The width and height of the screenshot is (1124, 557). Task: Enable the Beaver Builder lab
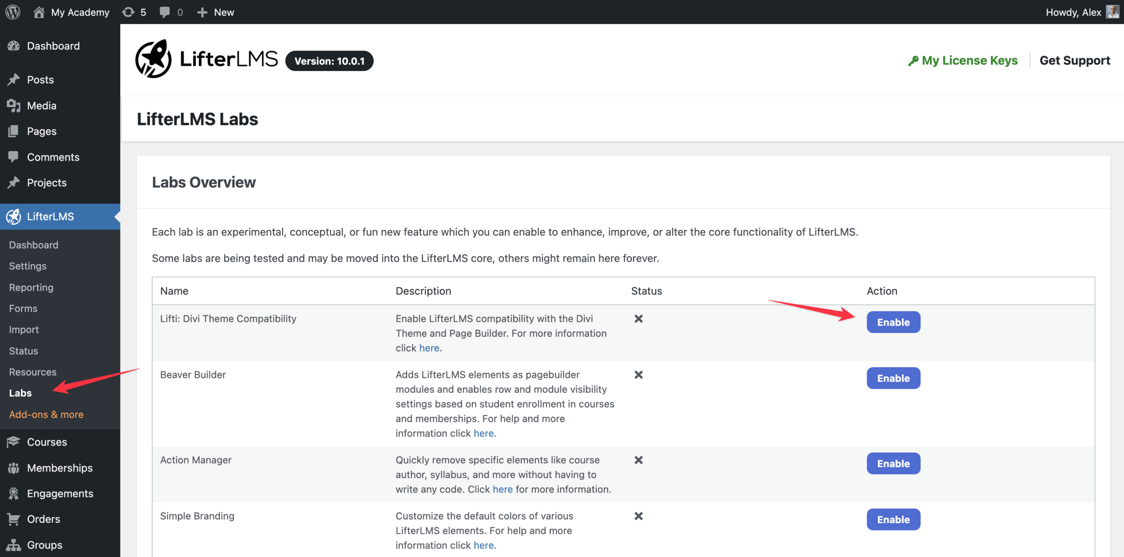[893, 378]
